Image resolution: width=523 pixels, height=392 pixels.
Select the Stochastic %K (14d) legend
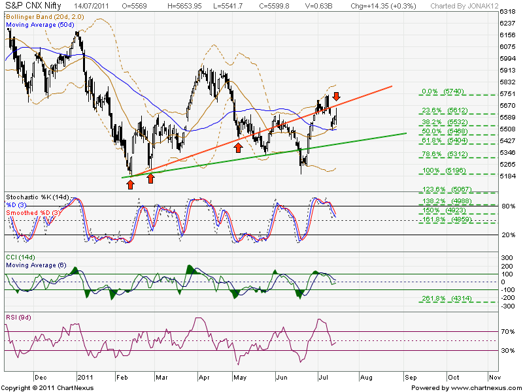tap(37, 197)
